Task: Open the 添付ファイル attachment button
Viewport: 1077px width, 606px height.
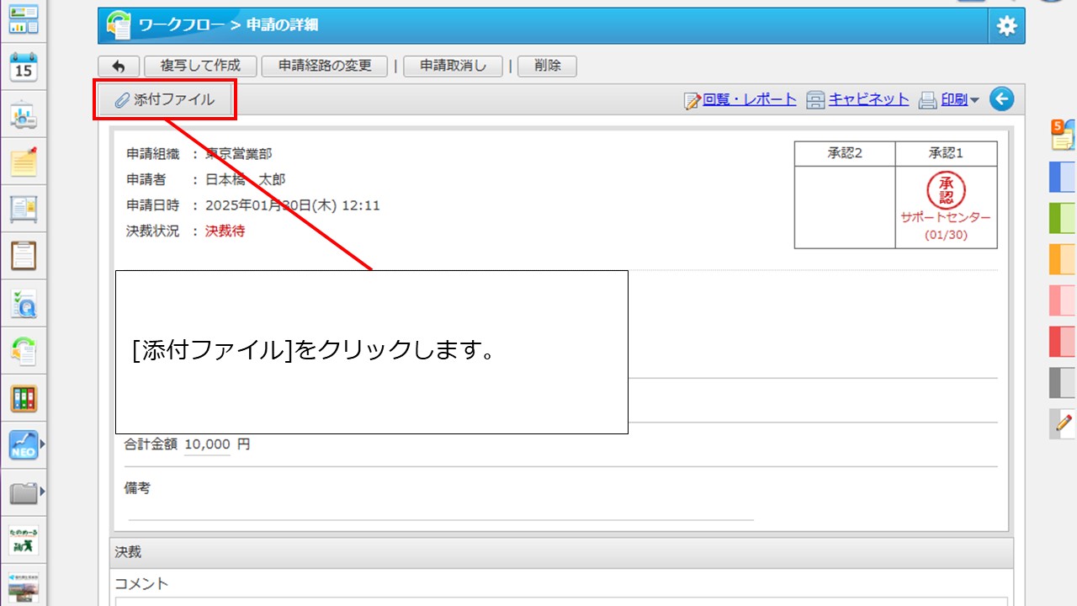Action: click(165, 100)
